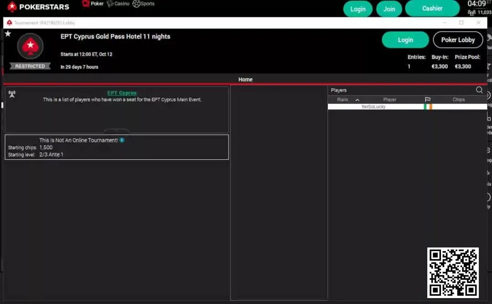Open the Poker section tab
This screenshot has width=492, height=304.
click(x=93, y=4)
